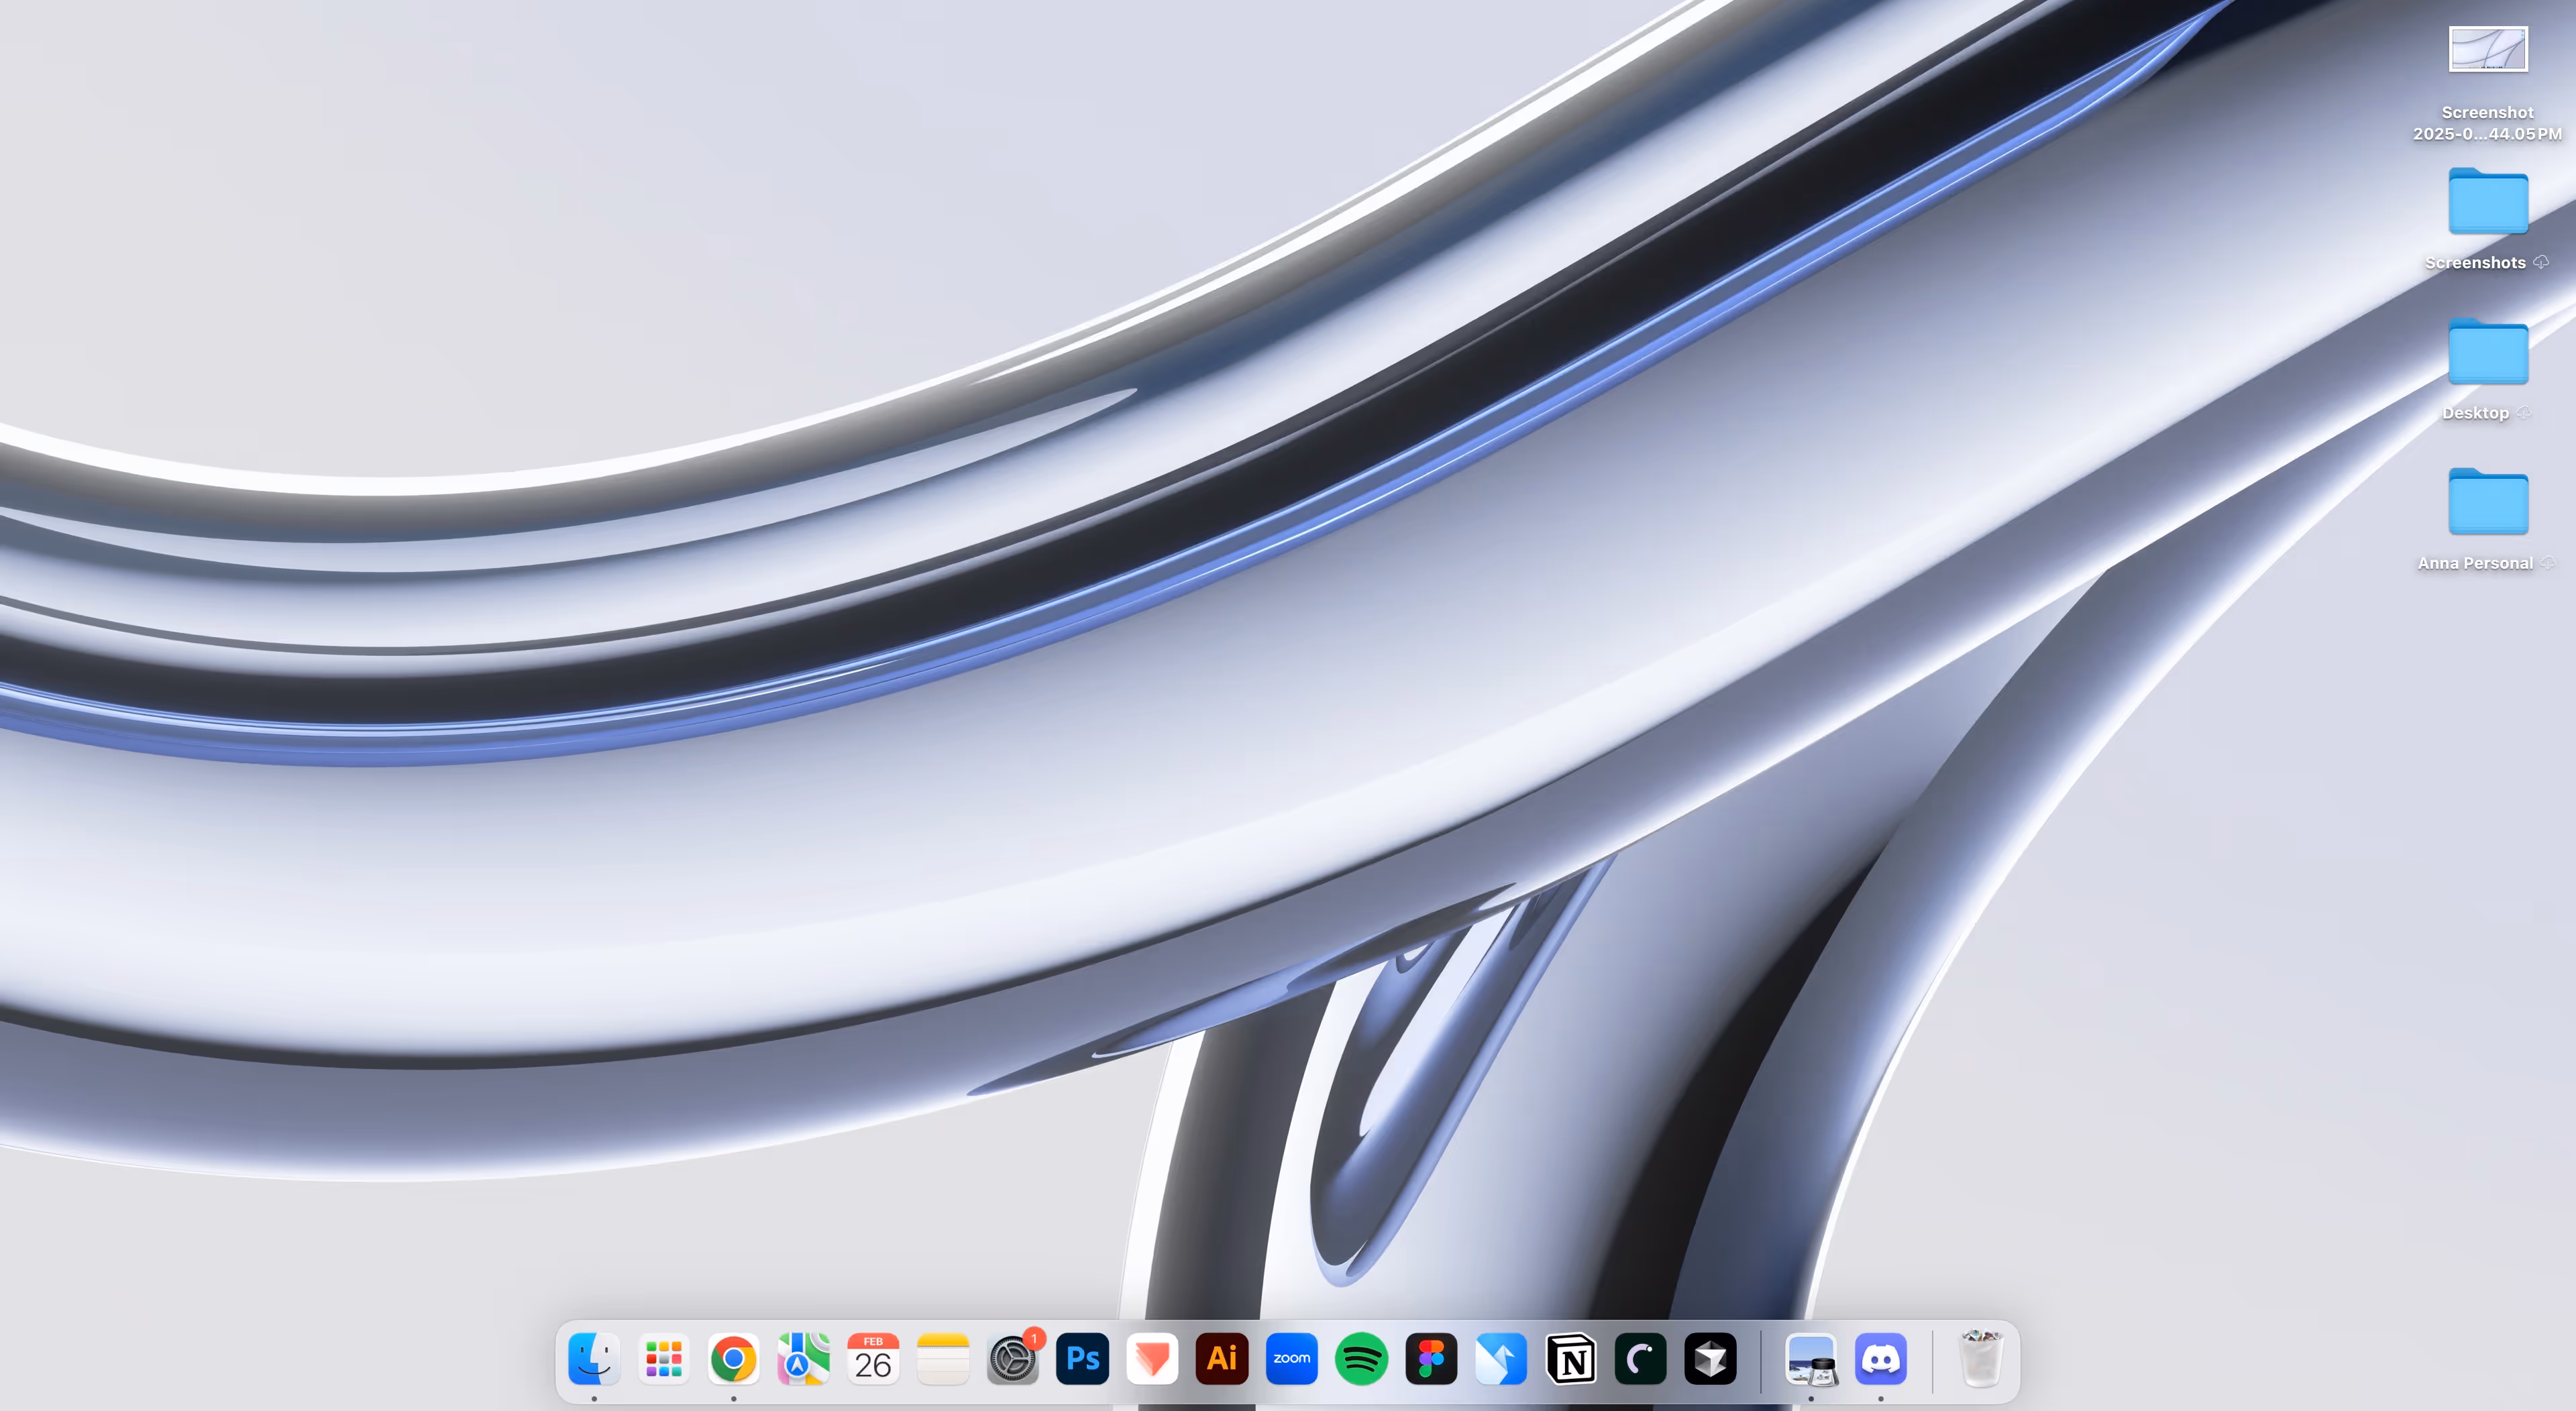Open Google Chrome in the Dock
The height and width of the screenshot is (1411, 2576).
point(734,1358)
